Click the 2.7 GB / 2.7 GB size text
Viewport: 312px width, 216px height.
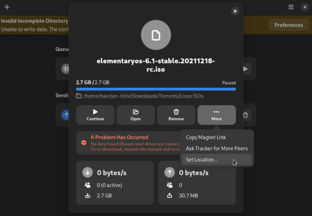coord(93,82)
